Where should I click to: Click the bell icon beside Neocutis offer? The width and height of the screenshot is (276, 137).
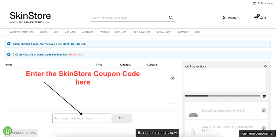click(x=9, y=55)
